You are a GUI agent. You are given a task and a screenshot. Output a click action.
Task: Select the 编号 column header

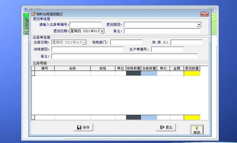[x=45, y=68]
